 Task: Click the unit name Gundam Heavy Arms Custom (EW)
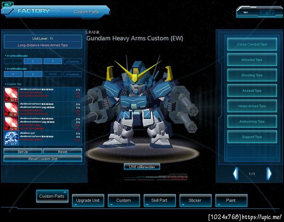[x=134, y=38]
